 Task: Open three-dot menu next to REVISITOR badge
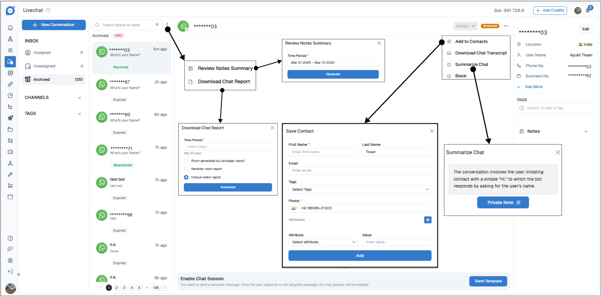coord(506,26)
